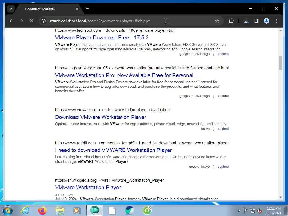This screenshot has width=288, height=216.
Task: Open the teal globe taskbar icon
Action: pos(129,210)
